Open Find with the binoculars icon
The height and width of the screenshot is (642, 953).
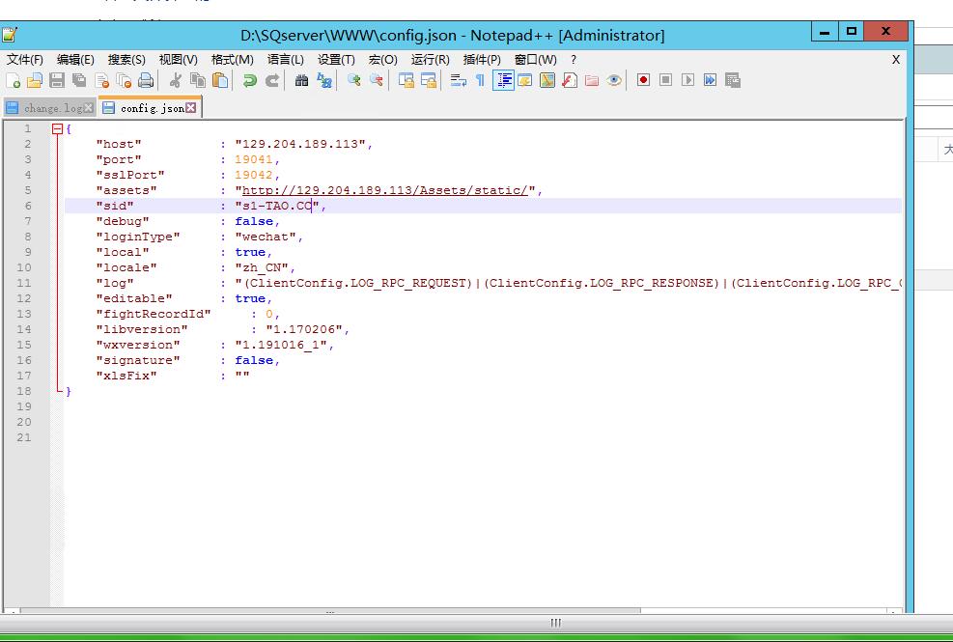click(x=301, y=80)
